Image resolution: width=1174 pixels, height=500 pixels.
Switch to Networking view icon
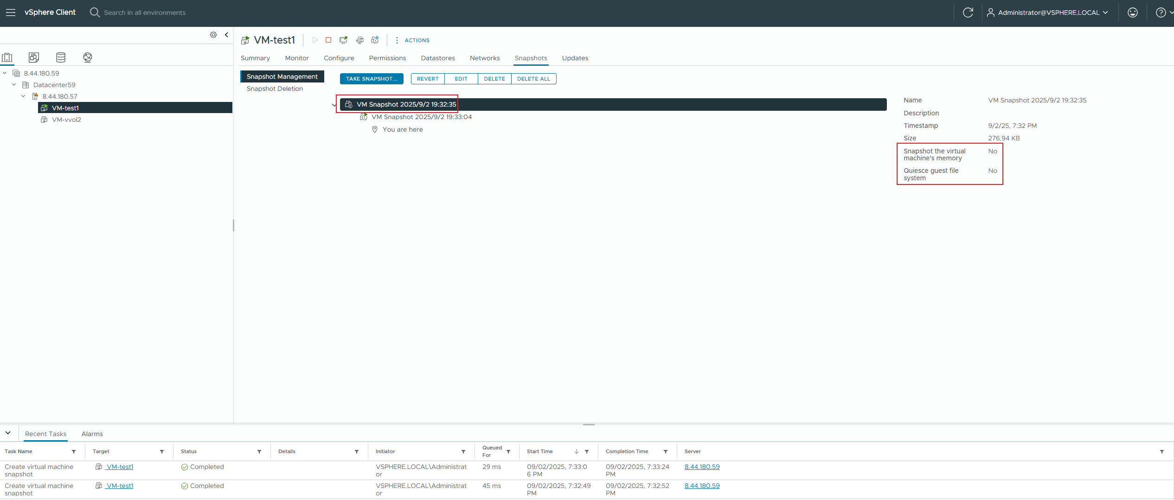88,57
